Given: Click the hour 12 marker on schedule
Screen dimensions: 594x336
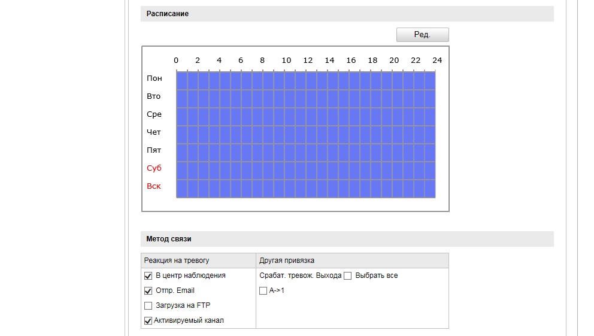Looking at the screenshot, I should click(308, 60).
